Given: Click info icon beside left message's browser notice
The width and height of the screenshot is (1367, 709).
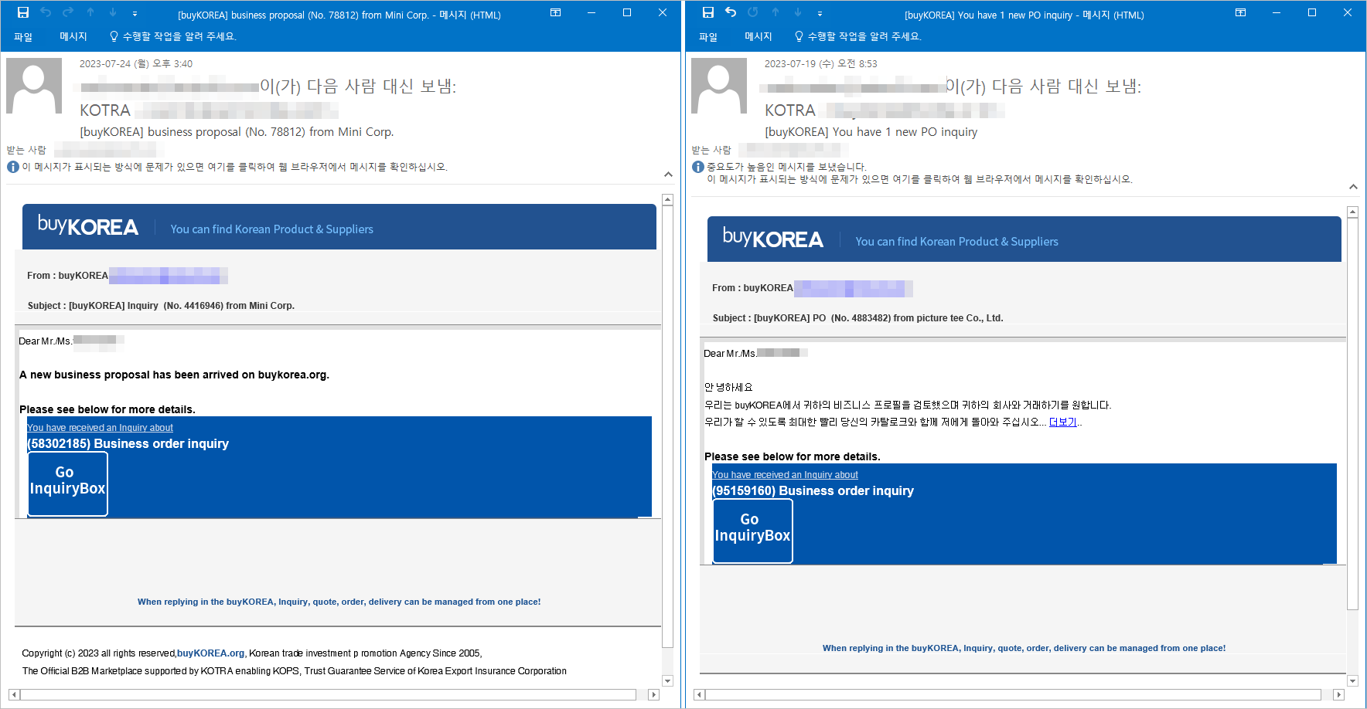Looking at the screenshot, I should click(13, 167).
